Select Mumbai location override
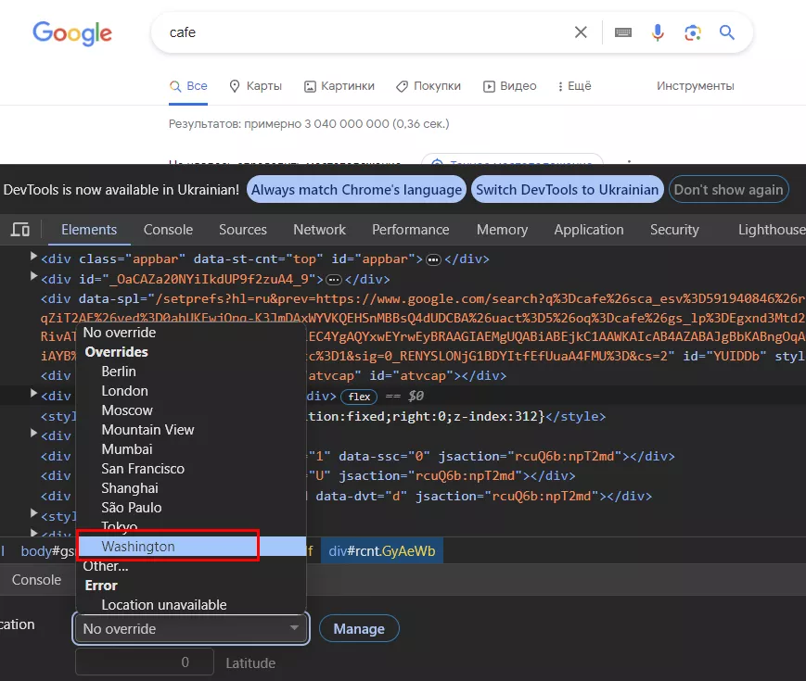The image size is (806, 681). [x=191, y=449]
